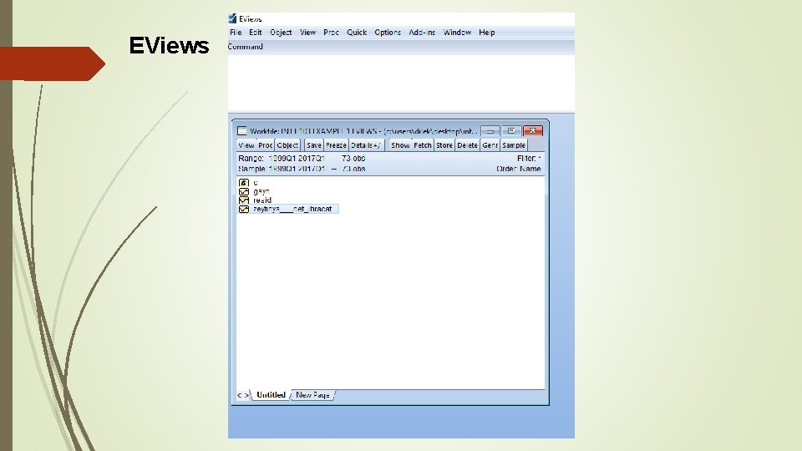Open the Proc menu in main menu bar
Screen dimensions: 802x451
[x=331, y=33]
